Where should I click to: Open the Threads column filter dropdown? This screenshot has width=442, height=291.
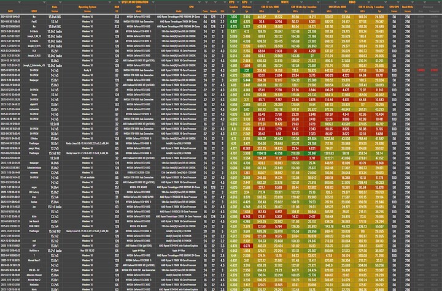215,2
